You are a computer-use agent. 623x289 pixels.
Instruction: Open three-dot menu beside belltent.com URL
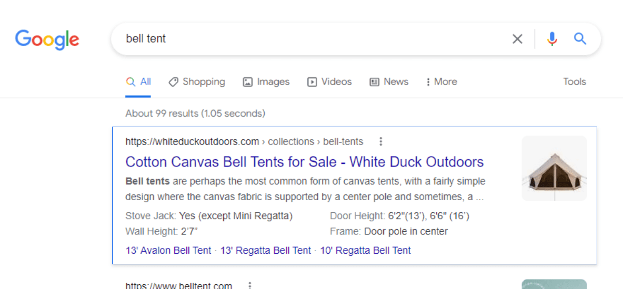[x=250, y=285]
